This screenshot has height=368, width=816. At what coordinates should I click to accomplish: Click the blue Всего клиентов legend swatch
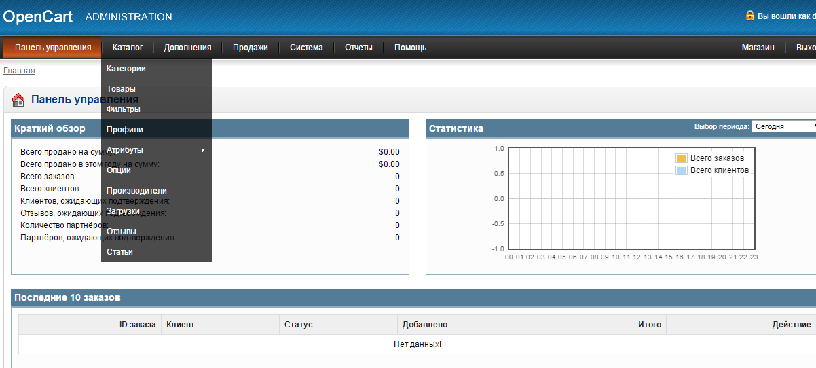[682, 170]
